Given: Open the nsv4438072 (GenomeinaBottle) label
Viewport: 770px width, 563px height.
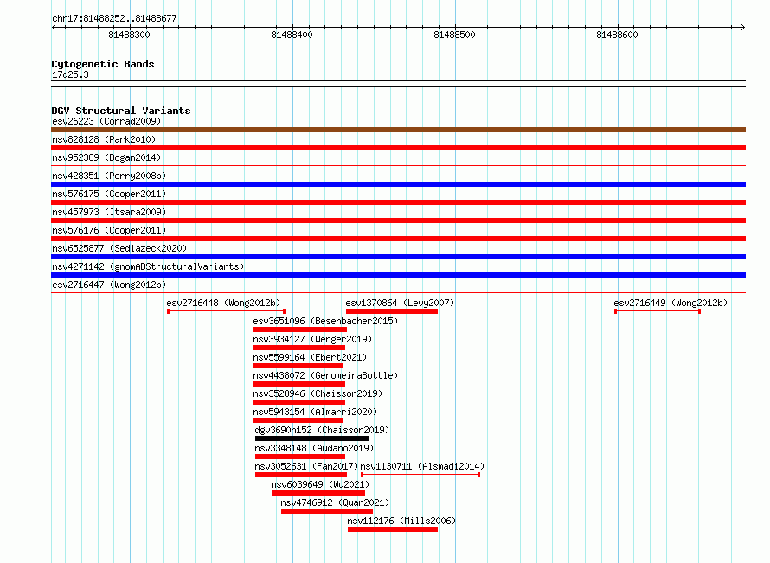Looking at the screenshot, I should pos(325,375).
